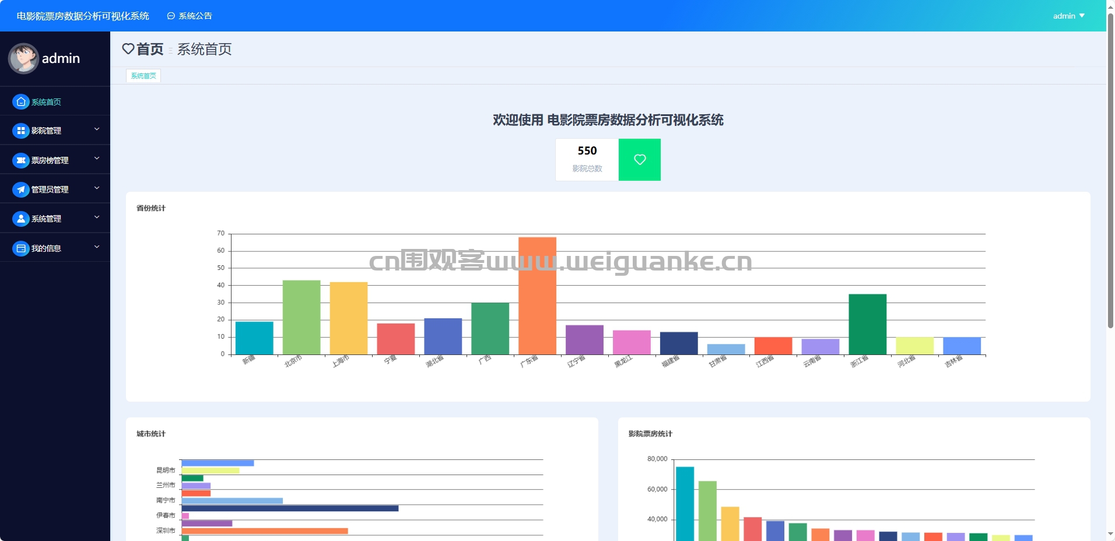Image resolution: width=1115 pixels, height=541 pixels.
Task: Click the user icon for 系统管理
Action: [21, 219]
